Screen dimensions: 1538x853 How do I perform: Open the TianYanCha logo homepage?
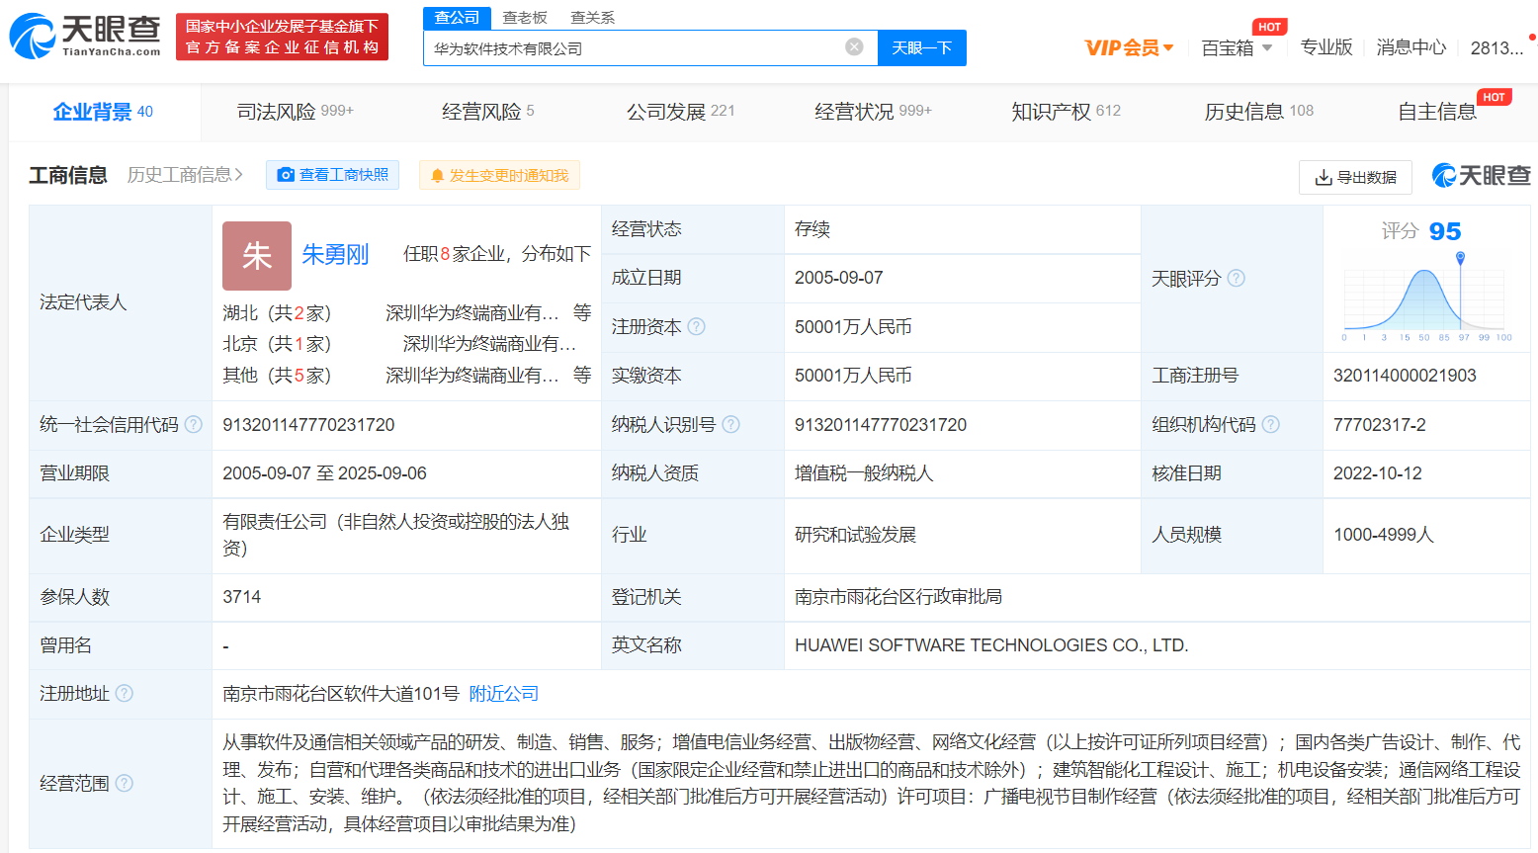pyautogui.click(x=84, y=37)
